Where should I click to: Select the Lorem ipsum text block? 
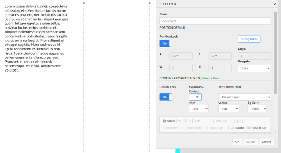(x=37, y=38)
